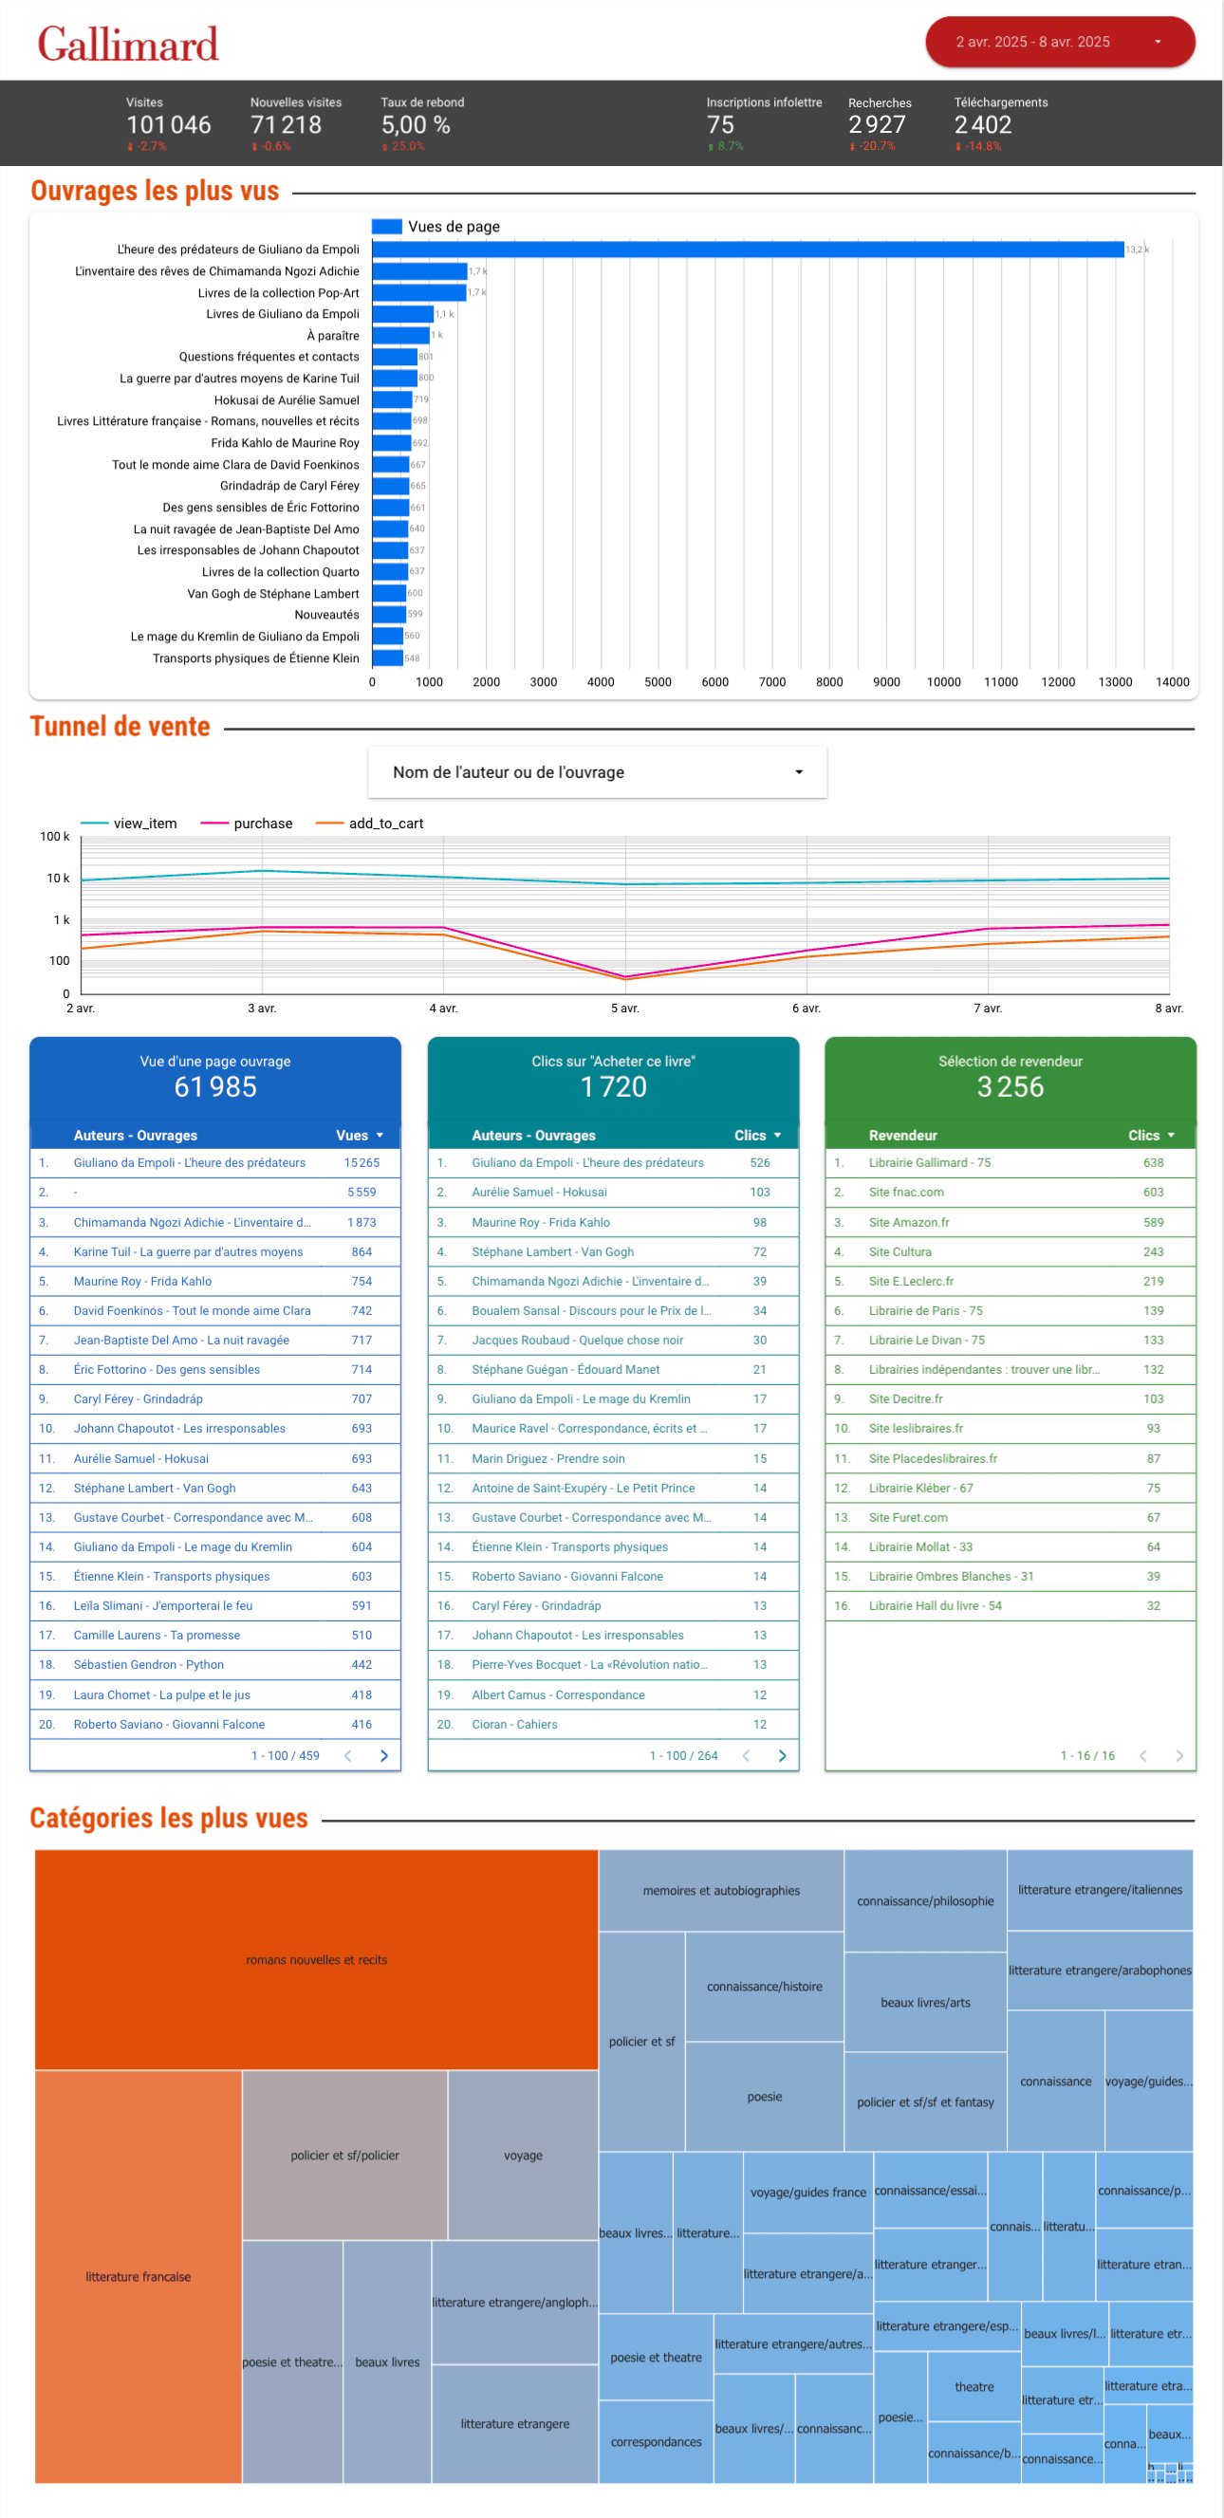Open the 'Nom de l'auteur ou de l'ouvrage' filter dropdown
1224x2518 pixels.
tap(598, 772)
